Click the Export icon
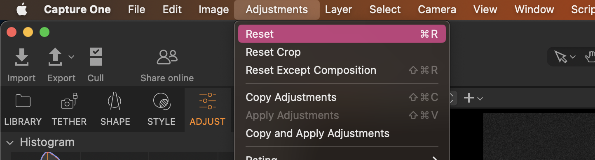The image size is (595, 160). [55, 57]
